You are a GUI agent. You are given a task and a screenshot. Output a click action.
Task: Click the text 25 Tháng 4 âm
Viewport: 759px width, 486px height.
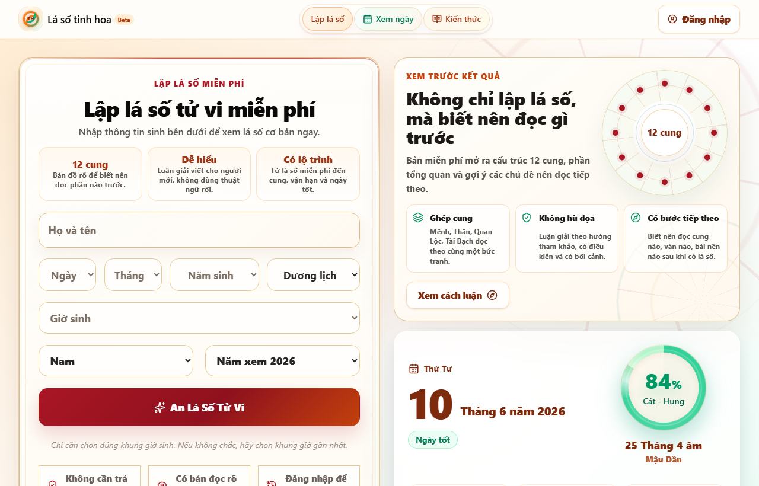click(x=664, y=446)
